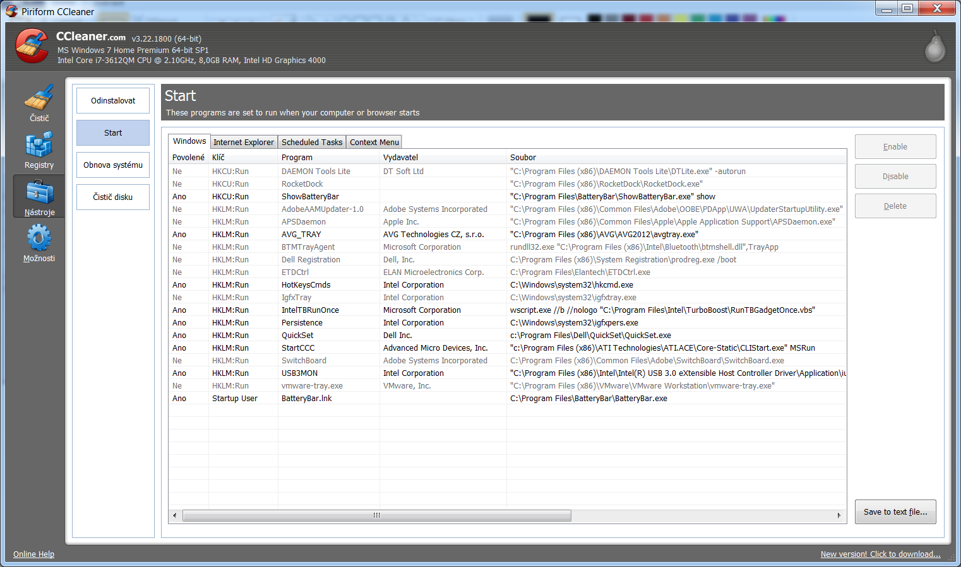This screenshot has width=961, height=567.
Task: Sort by the Program column header
Action: [x=329, y=158]
